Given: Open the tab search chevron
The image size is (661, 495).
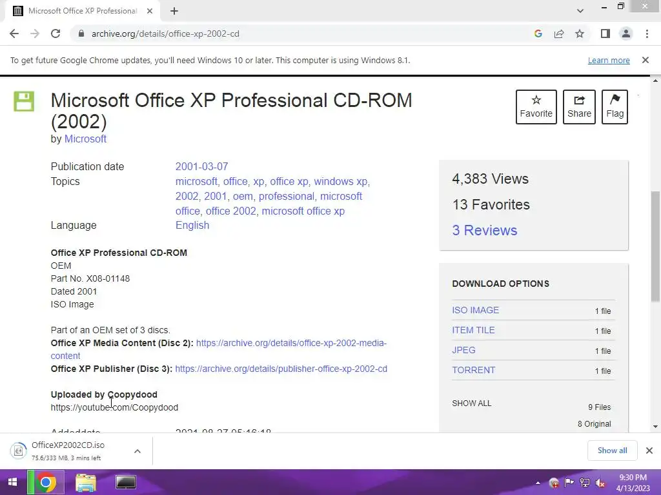Looking at the screenshot, I should 580,11.
